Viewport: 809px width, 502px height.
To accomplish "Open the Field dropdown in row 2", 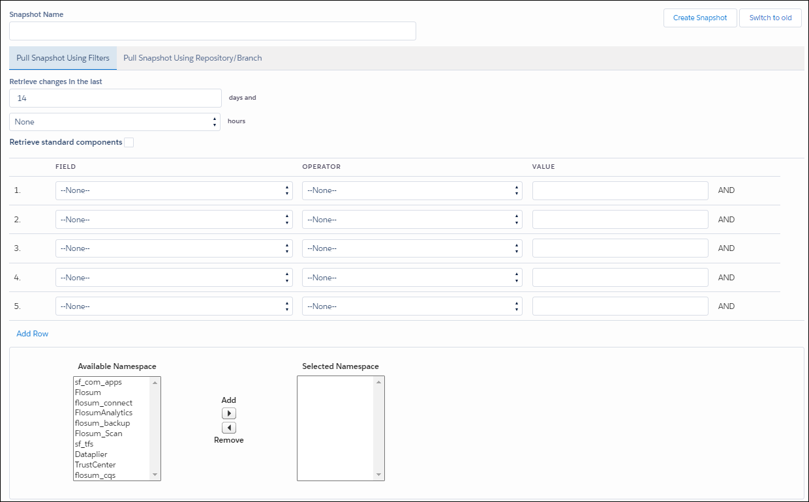I will [174, 220].
